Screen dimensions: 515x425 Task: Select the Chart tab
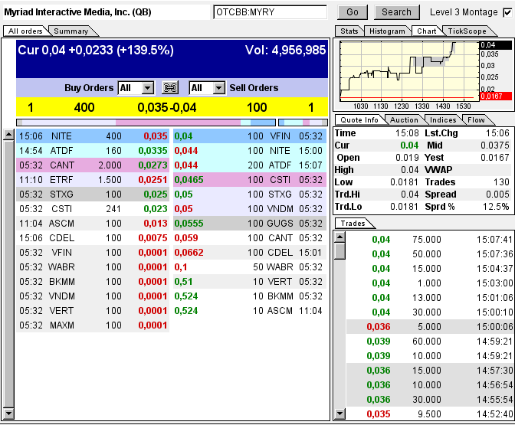[x=426, y=31]
